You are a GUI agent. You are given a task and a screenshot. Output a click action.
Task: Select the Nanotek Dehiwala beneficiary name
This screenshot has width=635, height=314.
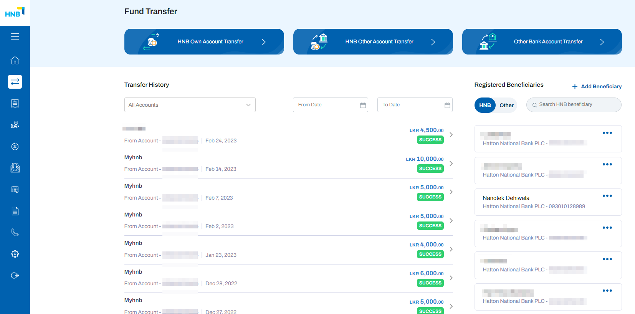click(x=506, y=198)
